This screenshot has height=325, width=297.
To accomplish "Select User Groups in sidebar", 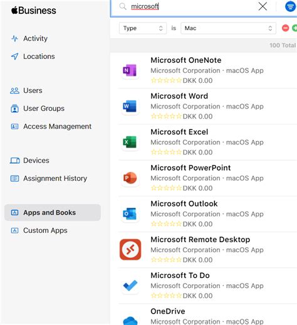I will click(44, 109).
